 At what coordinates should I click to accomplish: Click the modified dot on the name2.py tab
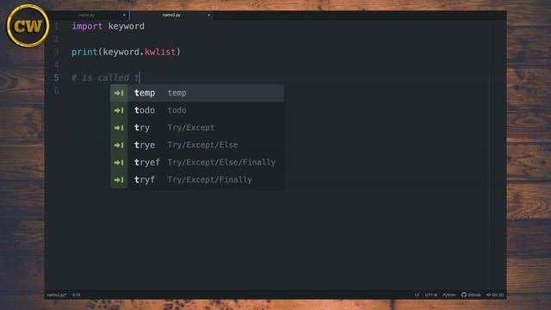coord(208,15)
